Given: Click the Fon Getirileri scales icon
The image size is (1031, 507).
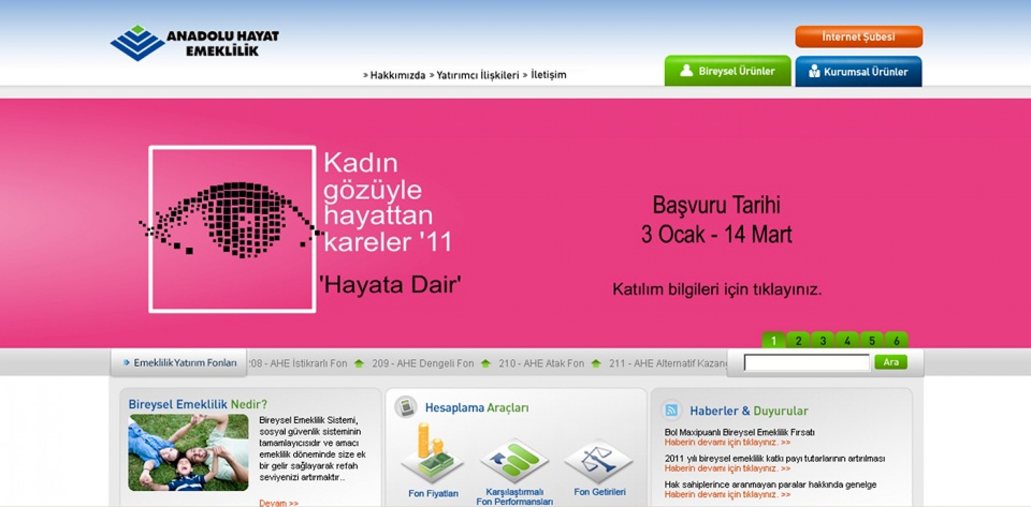Looking at the screenshot, I should [x=598, y=461].
